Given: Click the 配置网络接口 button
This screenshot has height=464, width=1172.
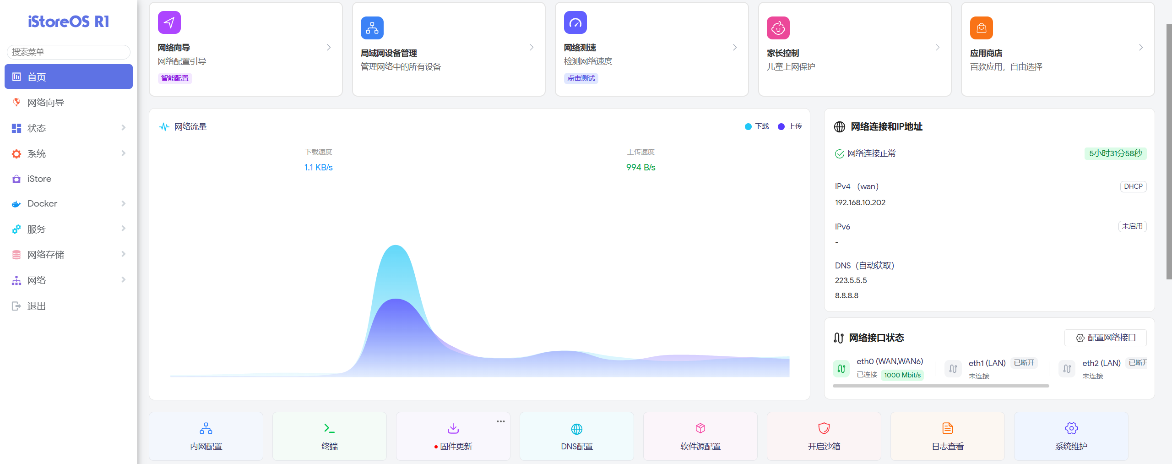Looking at the screenshot, I should point(1105,338).
